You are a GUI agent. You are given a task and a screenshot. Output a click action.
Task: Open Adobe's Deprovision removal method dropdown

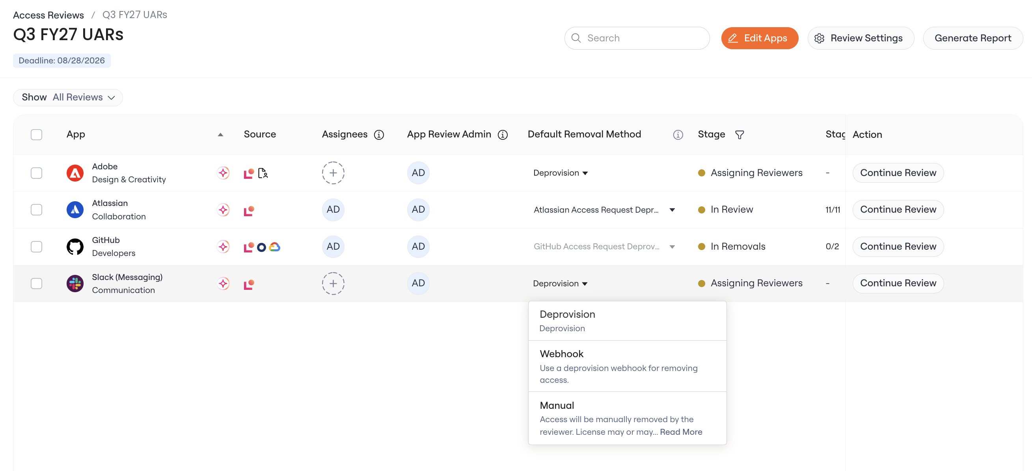click(560, 173)
